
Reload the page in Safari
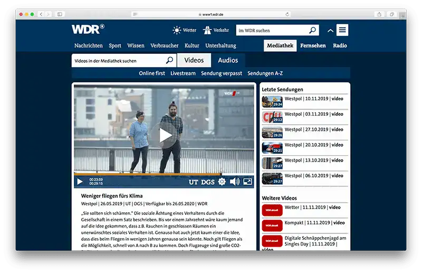tap(287, 14)
